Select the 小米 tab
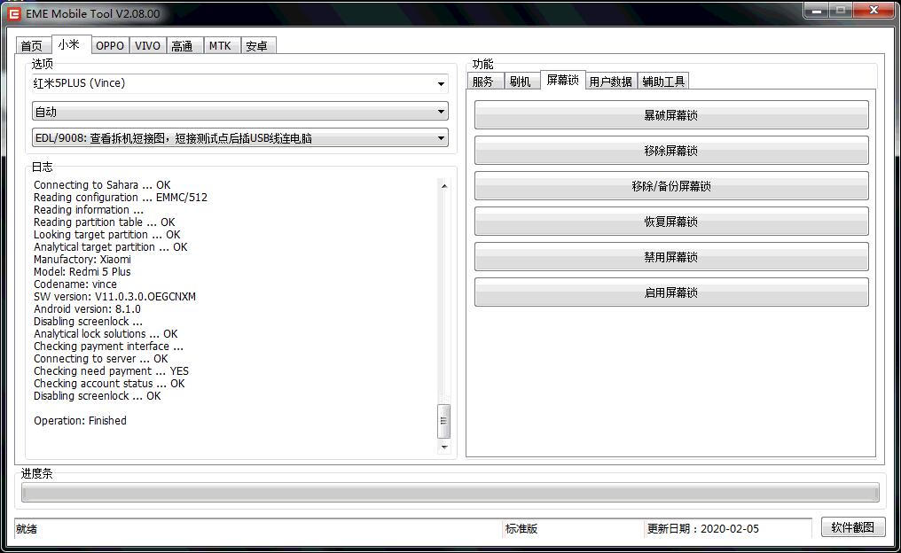901x553 pixels. 69,44
